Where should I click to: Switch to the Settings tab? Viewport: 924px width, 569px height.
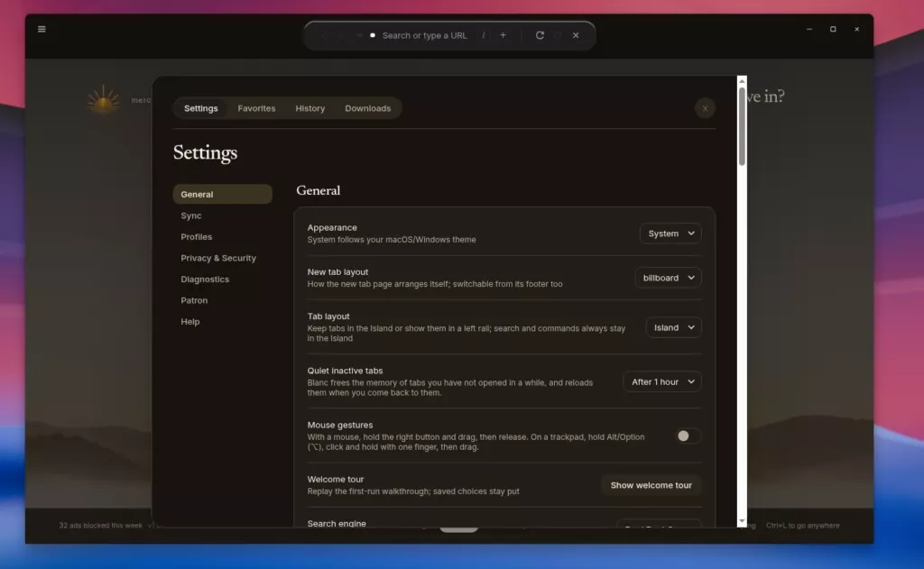[201, 108]
